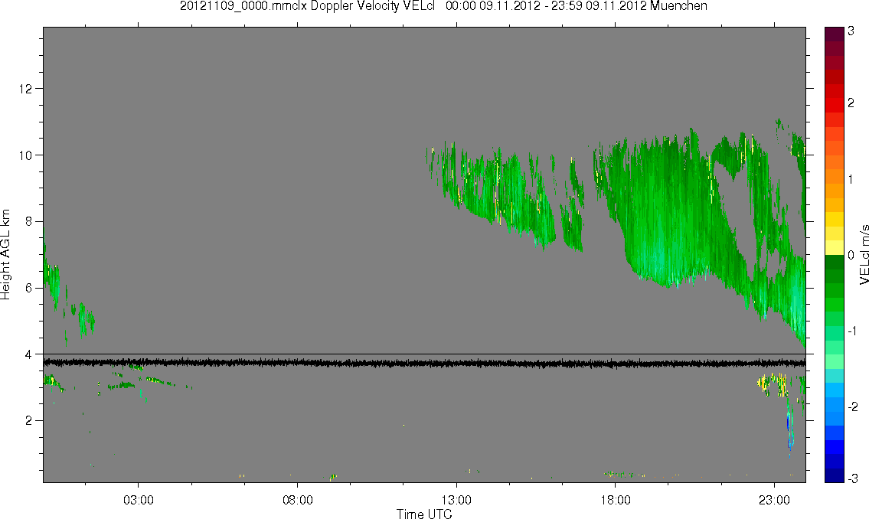Screen dimensions: 869x519
Task: Click the colorbar label "VELcl m/s"
Action: pyautogui.click(x=864, y=255)
